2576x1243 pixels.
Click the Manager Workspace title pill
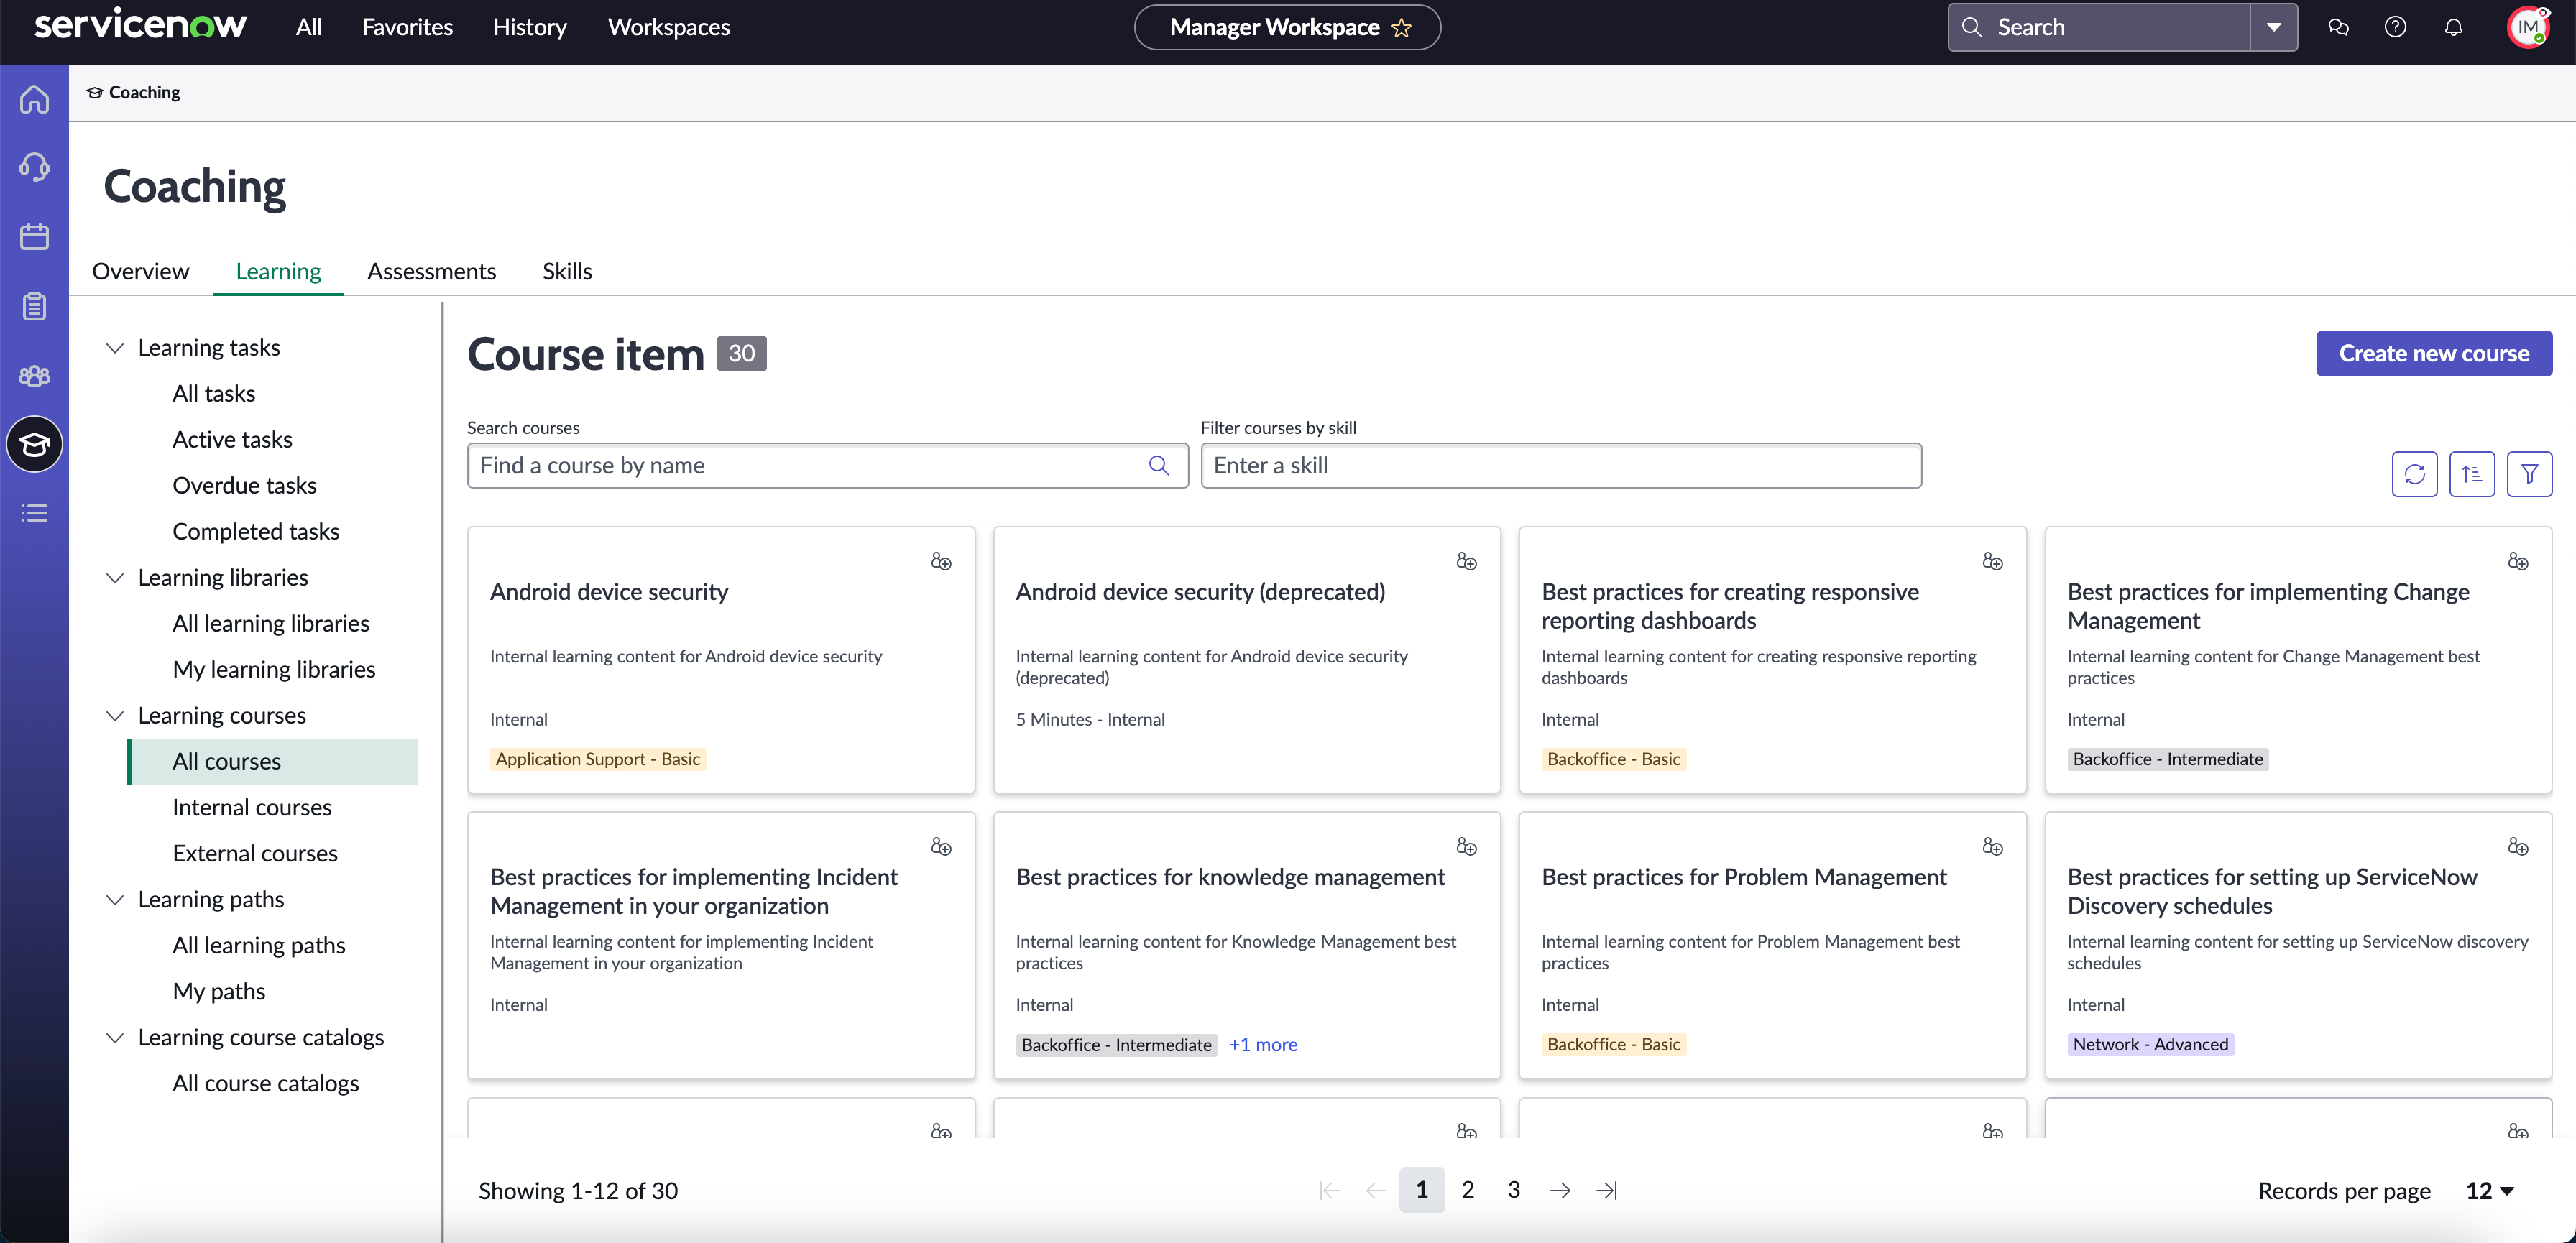pos(1287,27)
